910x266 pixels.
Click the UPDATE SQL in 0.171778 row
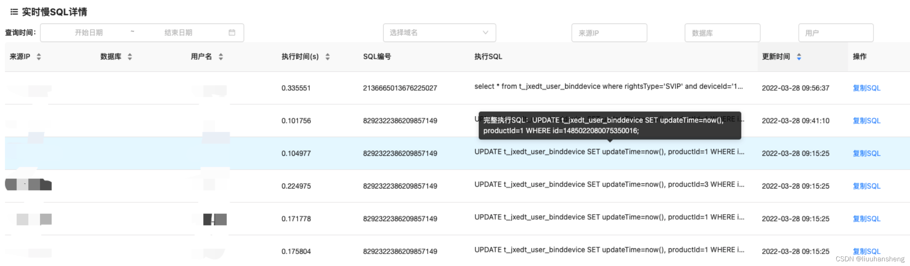[609, 217]
